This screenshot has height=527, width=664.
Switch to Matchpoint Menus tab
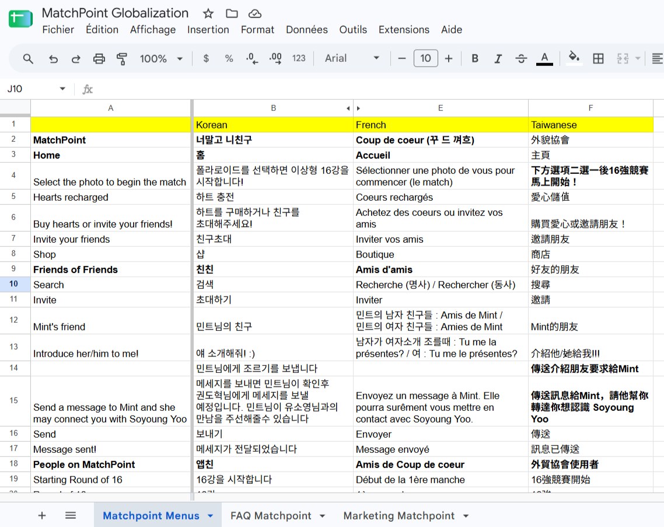tap(151, 515)
